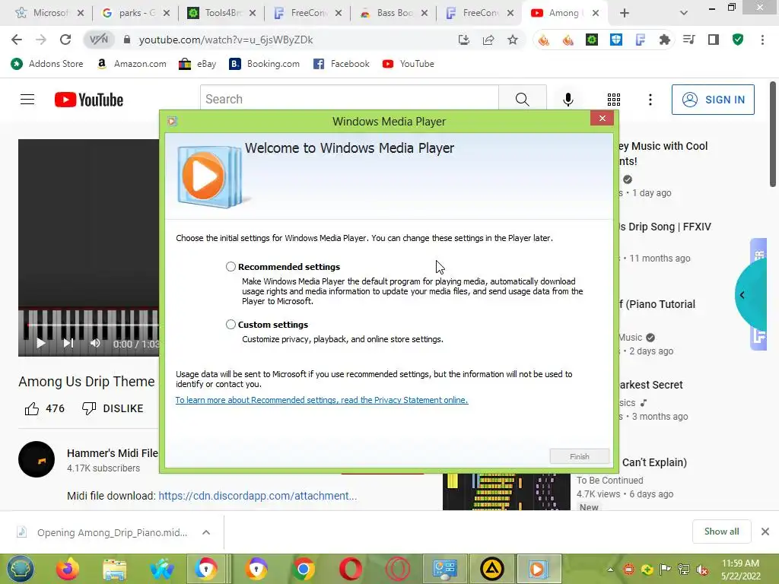Open the Privacy Statement online link
779x584 pixels.
[322, 400]
